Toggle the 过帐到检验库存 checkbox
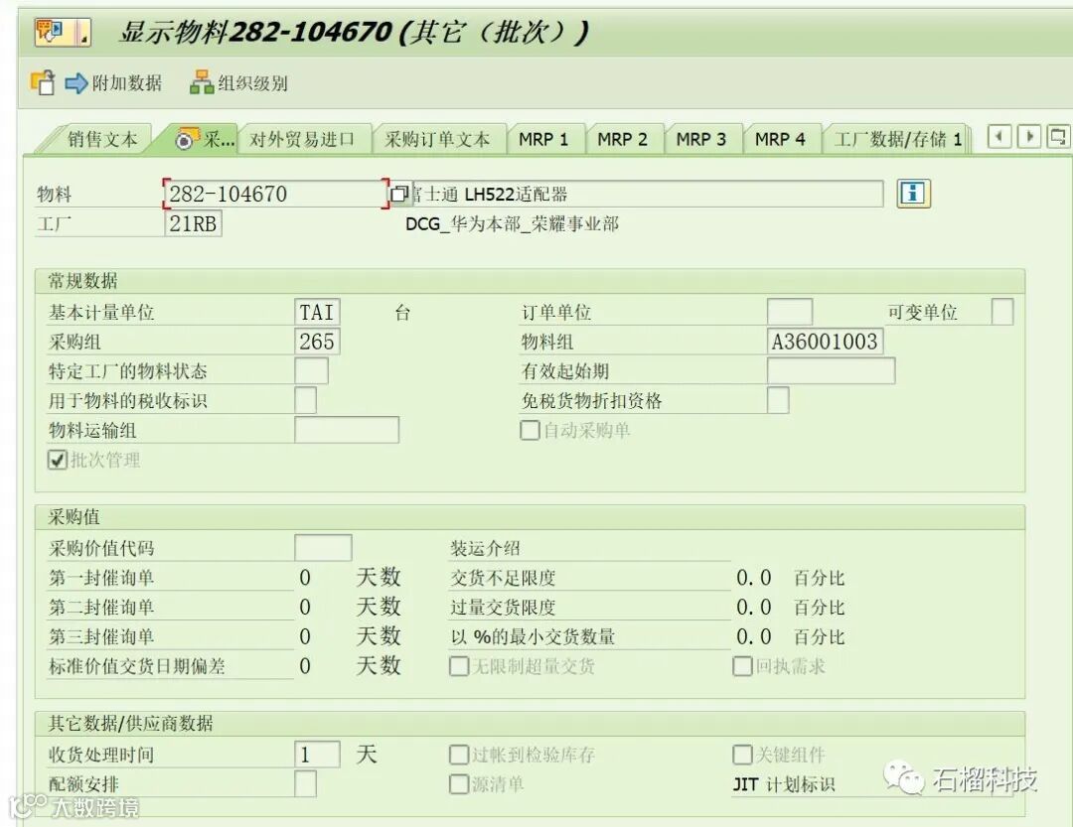The width and height of the screenshot is (1073, 827). tap(458, 755)
